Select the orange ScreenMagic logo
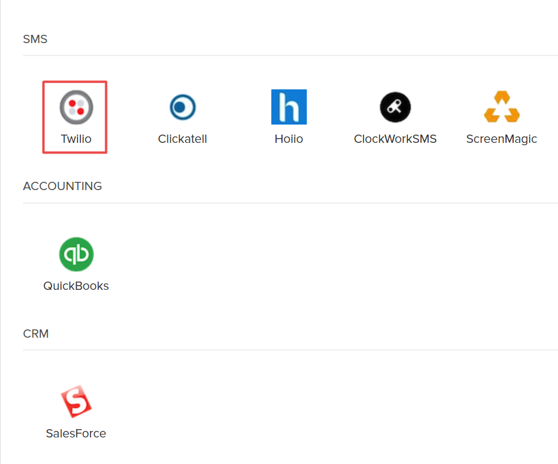Viewport: 558px width, 464px height. click(x=502, y=107)
